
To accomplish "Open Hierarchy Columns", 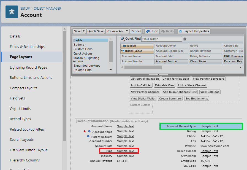I will (25, 160).
